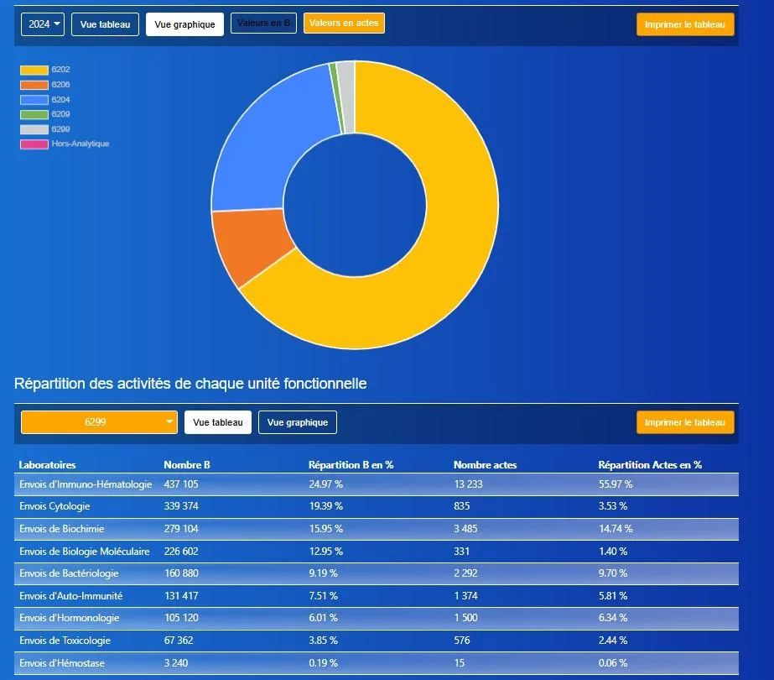Click value 24.97 %
774x680 pixels.
(326, 484)
